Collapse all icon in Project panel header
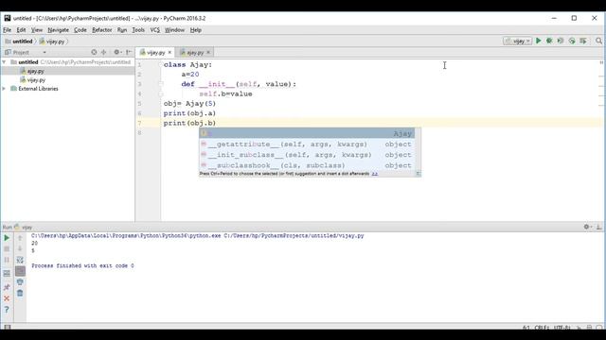The width and height of the screenshot is (606, 340). coord(103,52)
